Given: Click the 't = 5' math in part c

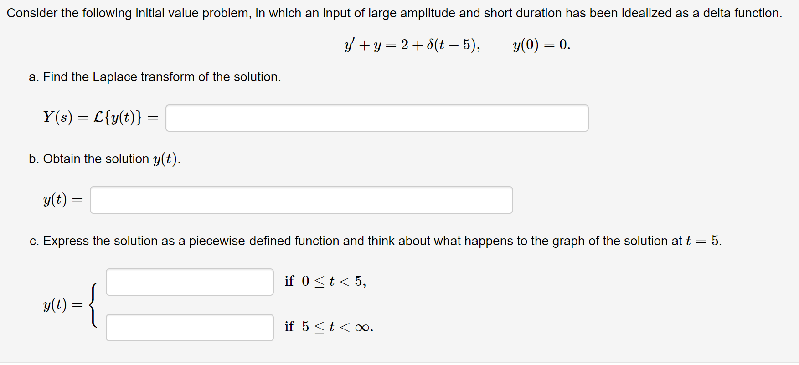Looking at the screenshot, I should pyautogui.click(x=703, y=241).
